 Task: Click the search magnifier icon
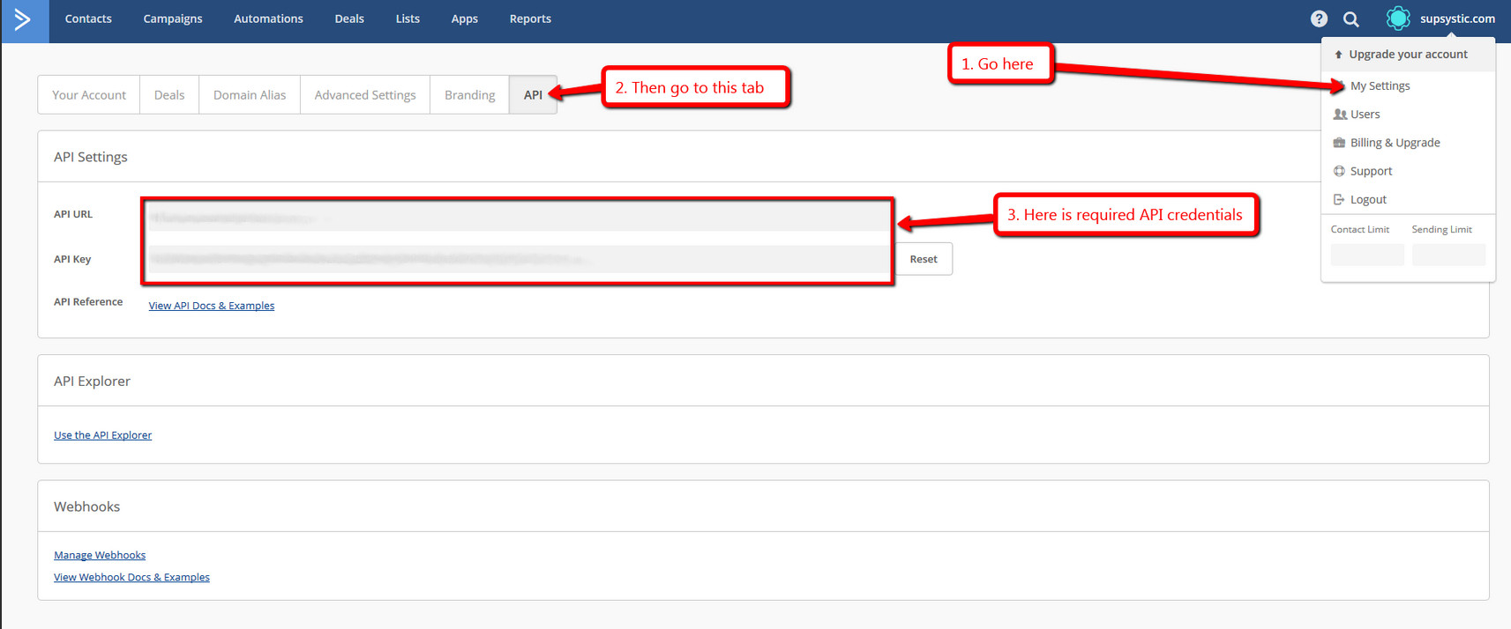pos(1350,18)
